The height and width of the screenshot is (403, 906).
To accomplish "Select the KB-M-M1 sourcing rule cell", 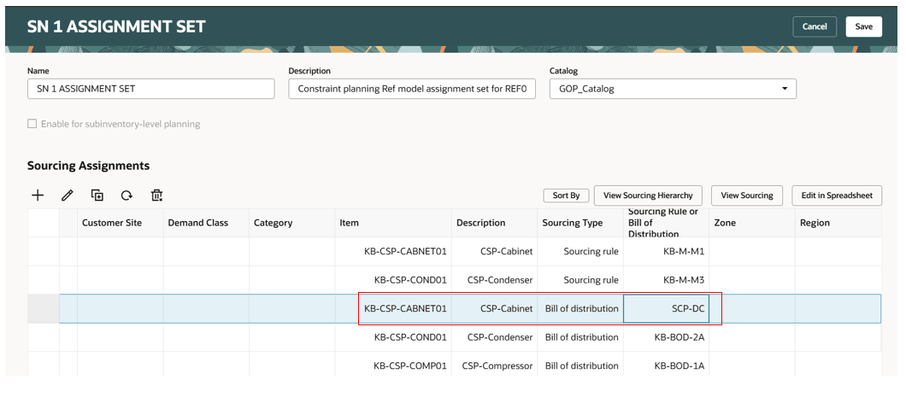I will pos(666,252).
